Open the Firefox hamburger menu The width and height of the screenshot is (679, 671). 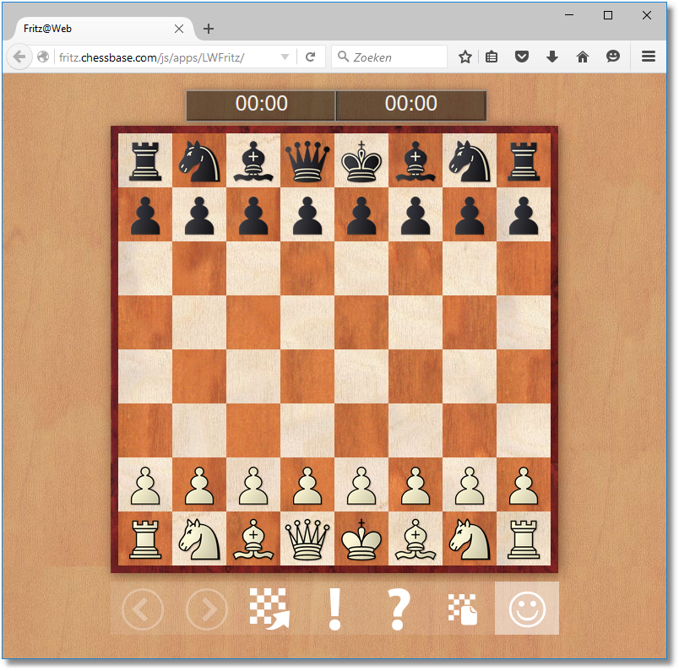647,56
